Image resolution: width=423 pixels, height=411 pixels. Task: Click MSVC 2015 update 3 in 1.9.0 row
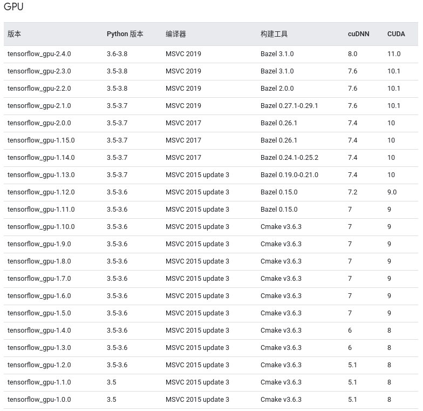click(x=197, y=244)
